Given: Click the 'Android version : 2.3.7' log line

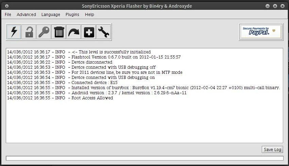Looking at the screenshot, I should (x=97, y=93).
